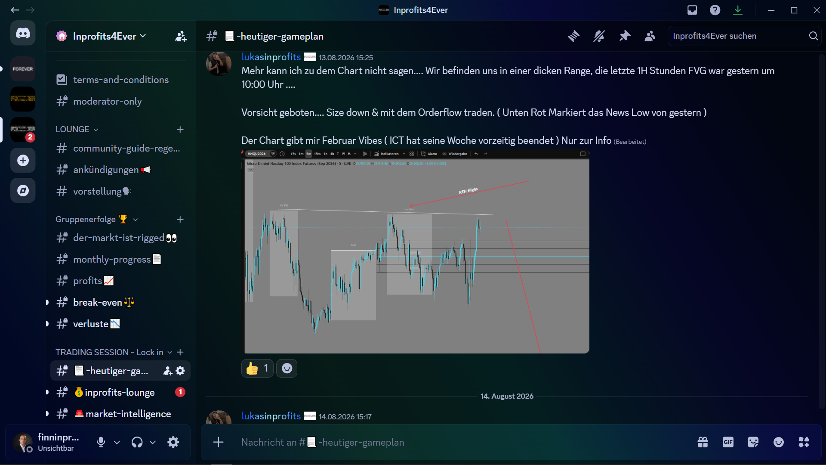Show the member list icon

pyautogui.click(x=650, y=36)
